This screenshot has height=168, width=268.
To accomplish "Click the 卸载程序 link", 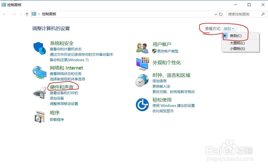I will point(57,120).
